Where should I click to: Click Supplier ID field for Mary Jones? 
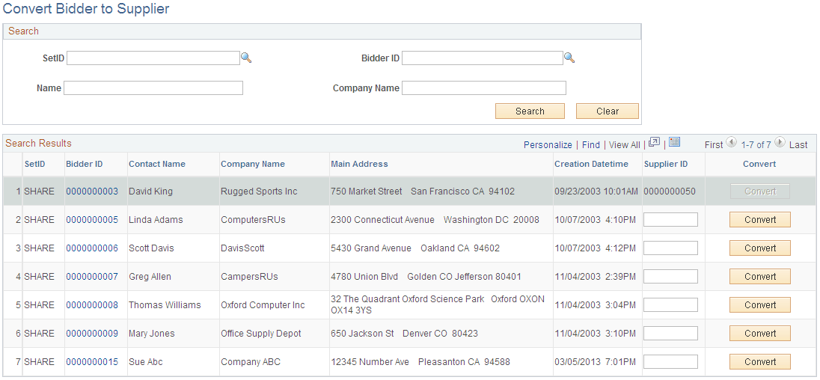[670, 333]
